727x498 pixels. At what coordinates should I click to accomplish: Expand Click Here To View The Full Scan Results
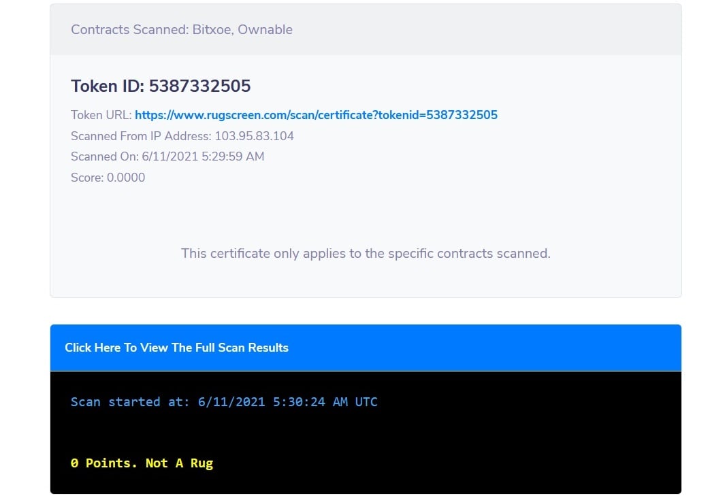point(176,348)
